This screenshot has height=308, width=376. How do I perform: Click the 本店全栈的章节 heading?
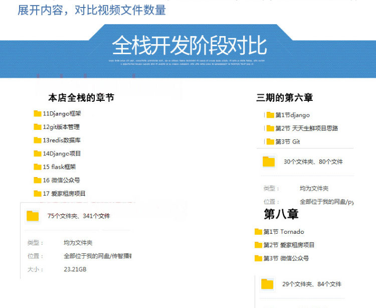(81, 98)
